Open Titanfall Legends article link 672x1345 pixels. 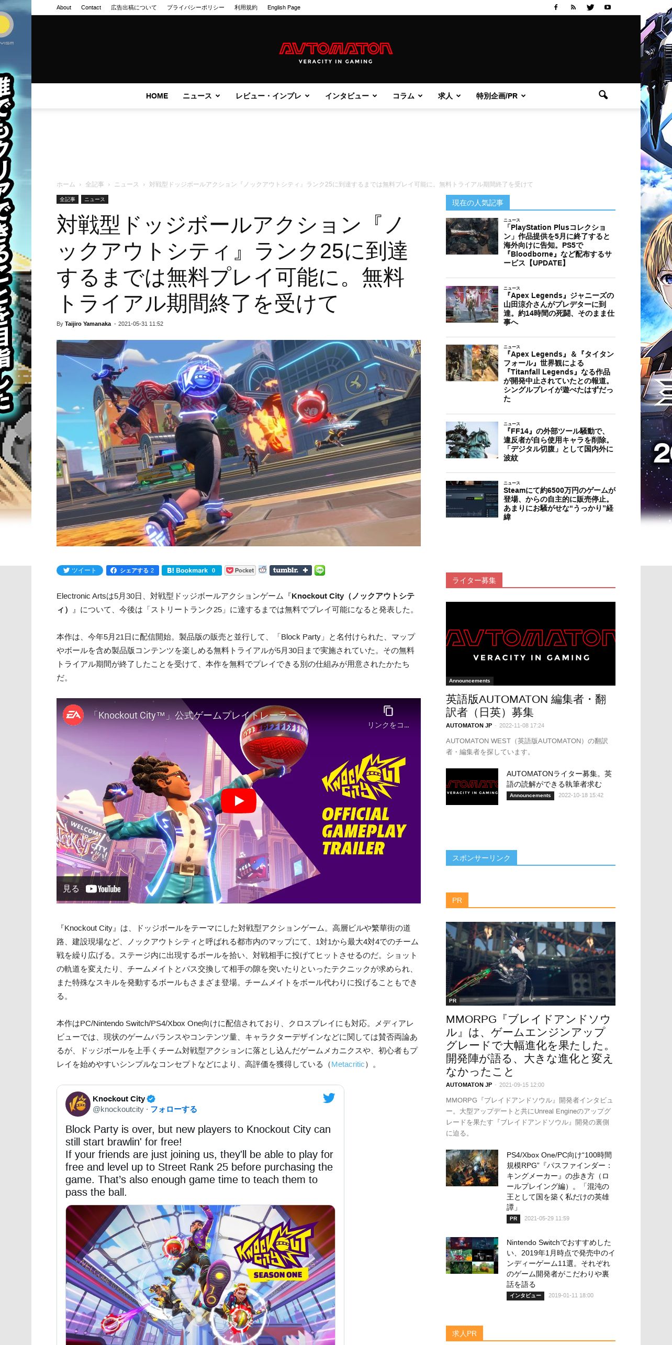click(558, 376)
